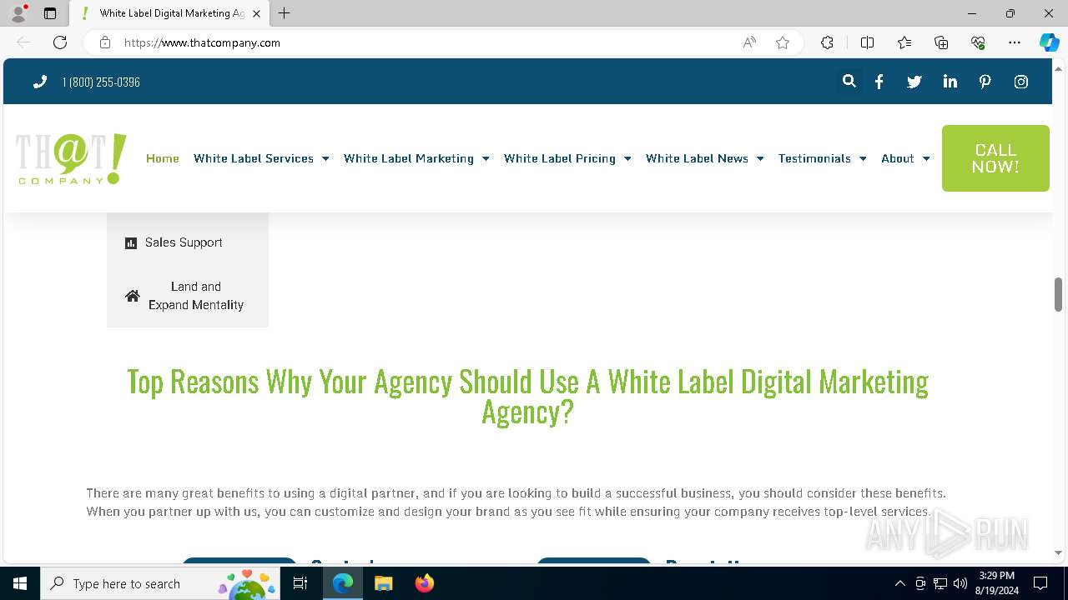Refresh the page in Edge
The width and height of the screenshot is (1068, 600).
[x=60, y=42]
